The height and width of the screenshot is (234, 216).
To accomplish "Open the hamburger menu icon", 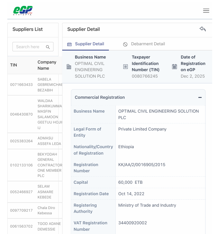I will 206,11.
